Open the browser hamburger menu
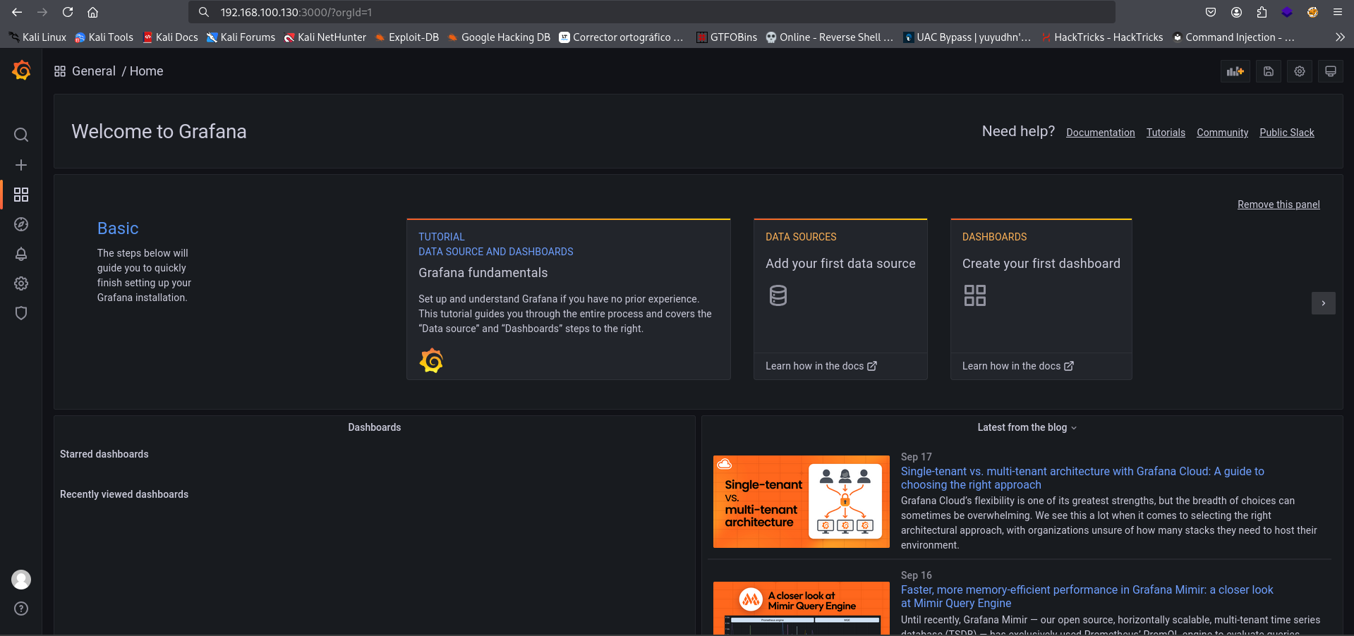1354x636 pixels. coord(1337,12)
